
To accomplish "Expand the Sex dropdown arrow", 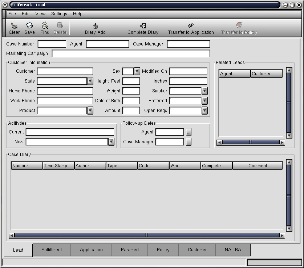I will pyautogui.click(x=137, y=71).
